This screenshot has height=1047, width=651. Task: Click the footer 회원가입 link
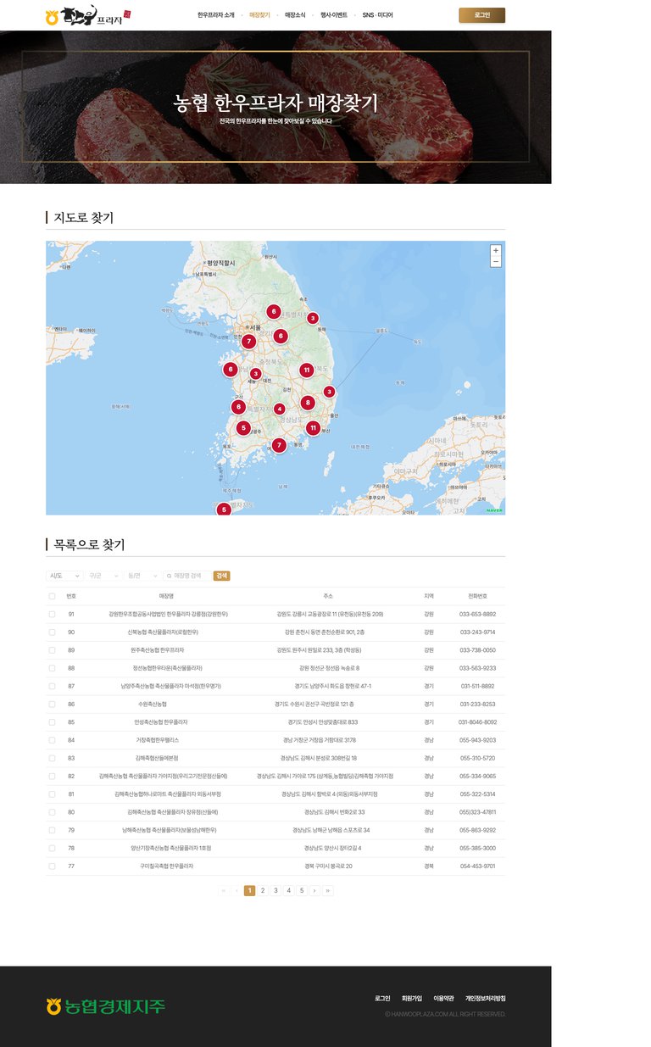point(412,999)
